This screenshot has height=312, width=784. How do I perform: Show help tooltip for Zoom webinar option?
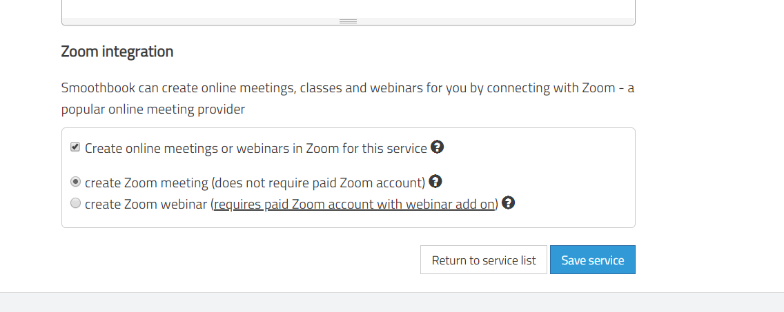click(x=508, y=202)
